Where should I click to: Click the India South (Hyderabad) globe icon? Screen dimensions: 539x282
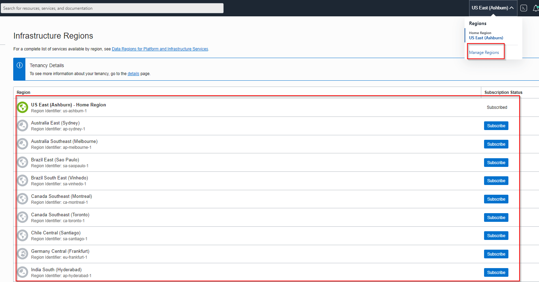[x=23, y=272]
